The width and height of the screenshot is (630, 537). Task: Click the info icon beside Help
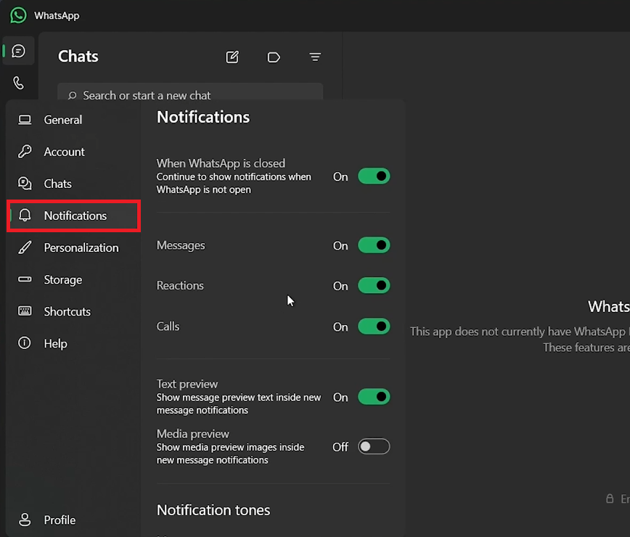click(25, 343)
